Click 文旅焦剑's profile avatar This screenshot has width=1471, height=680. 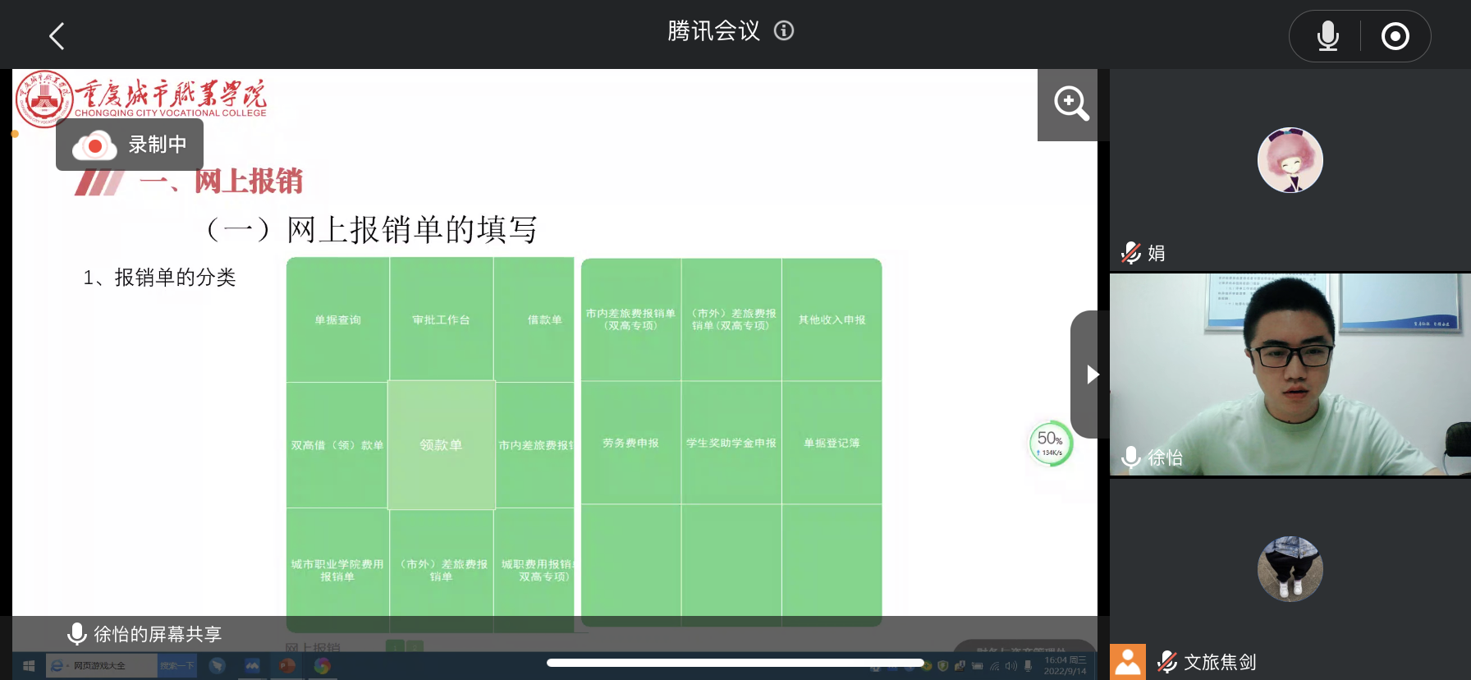point(1290,568)
